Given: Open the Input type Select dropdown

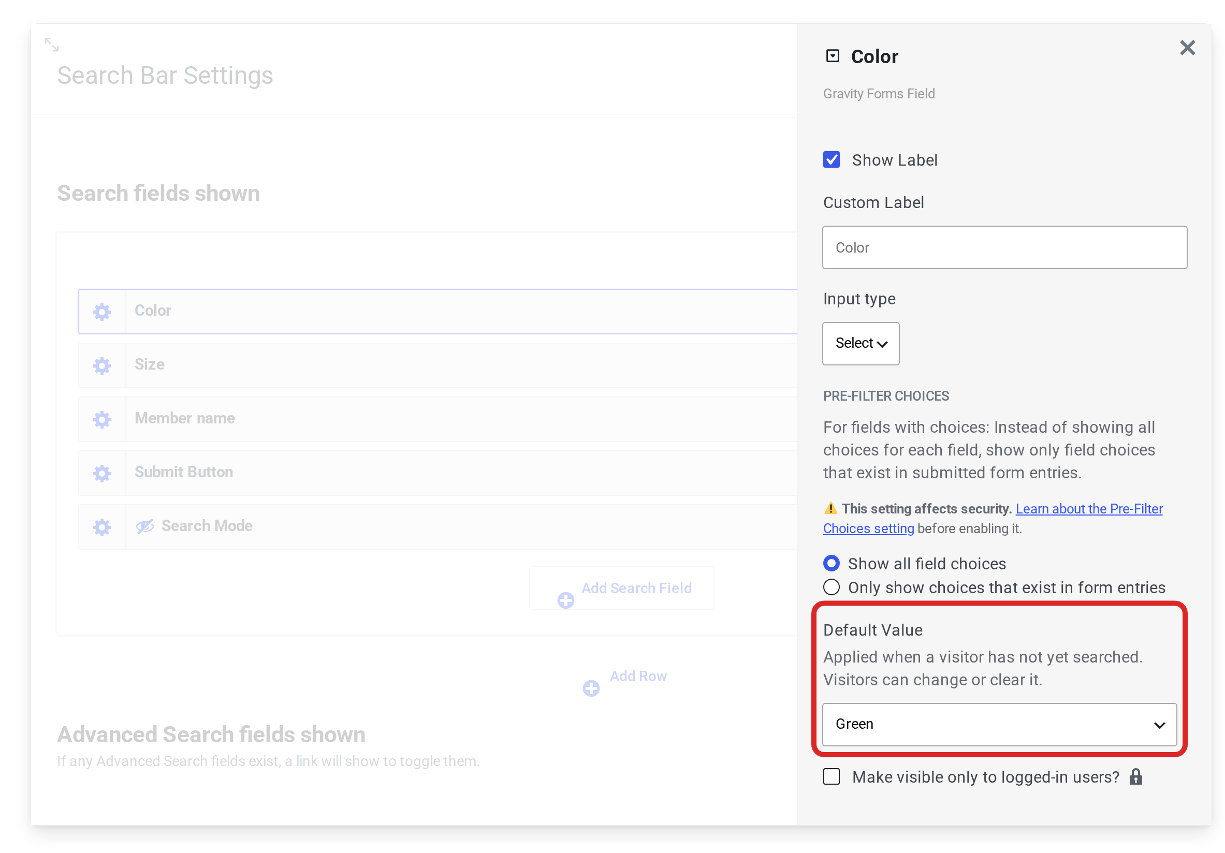Looking at the screenshot, I should pos(861,344).
